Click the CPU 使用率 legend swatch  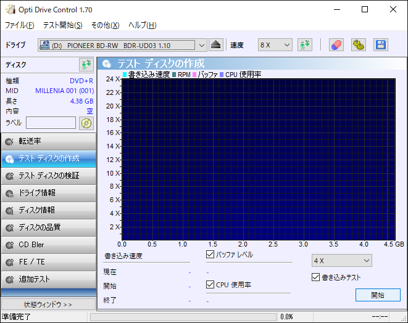pos(222,75)
